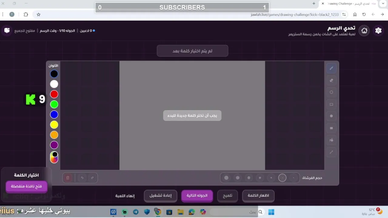Clear the canvas with the trash icon
388x218 pixels.
[68, 178]
